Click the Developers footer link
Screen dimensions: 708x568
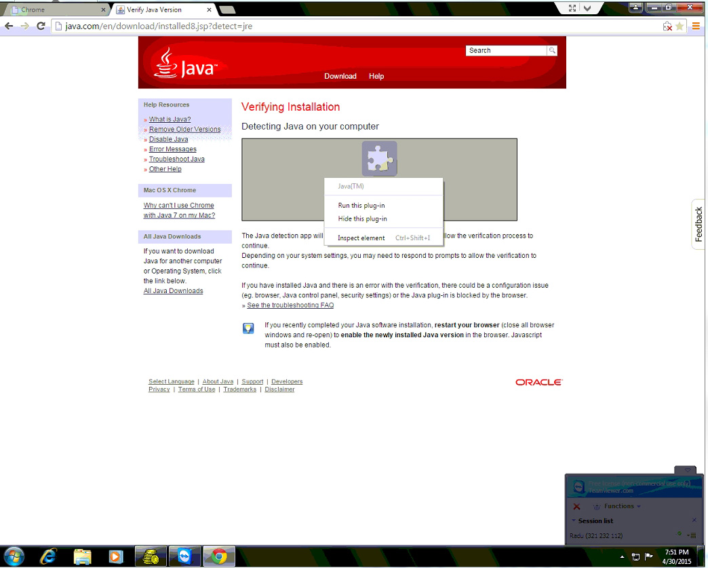coord(287,381)
